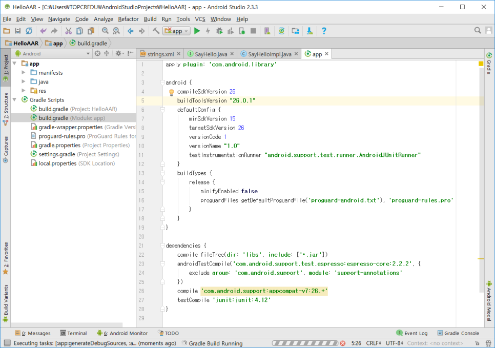Screen dimensions: 495x348
Task: Open the Build menu
Action: click(x=150, y=19)
